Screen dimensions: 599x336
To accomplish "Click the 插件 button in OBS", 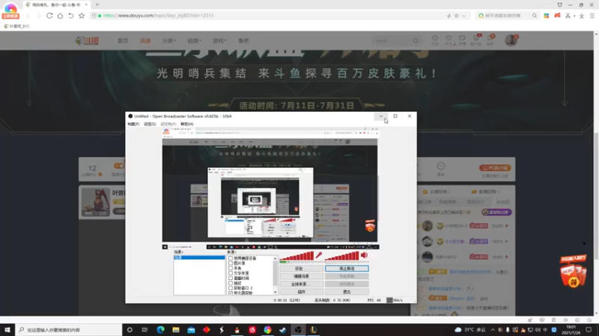I will 302,292.
